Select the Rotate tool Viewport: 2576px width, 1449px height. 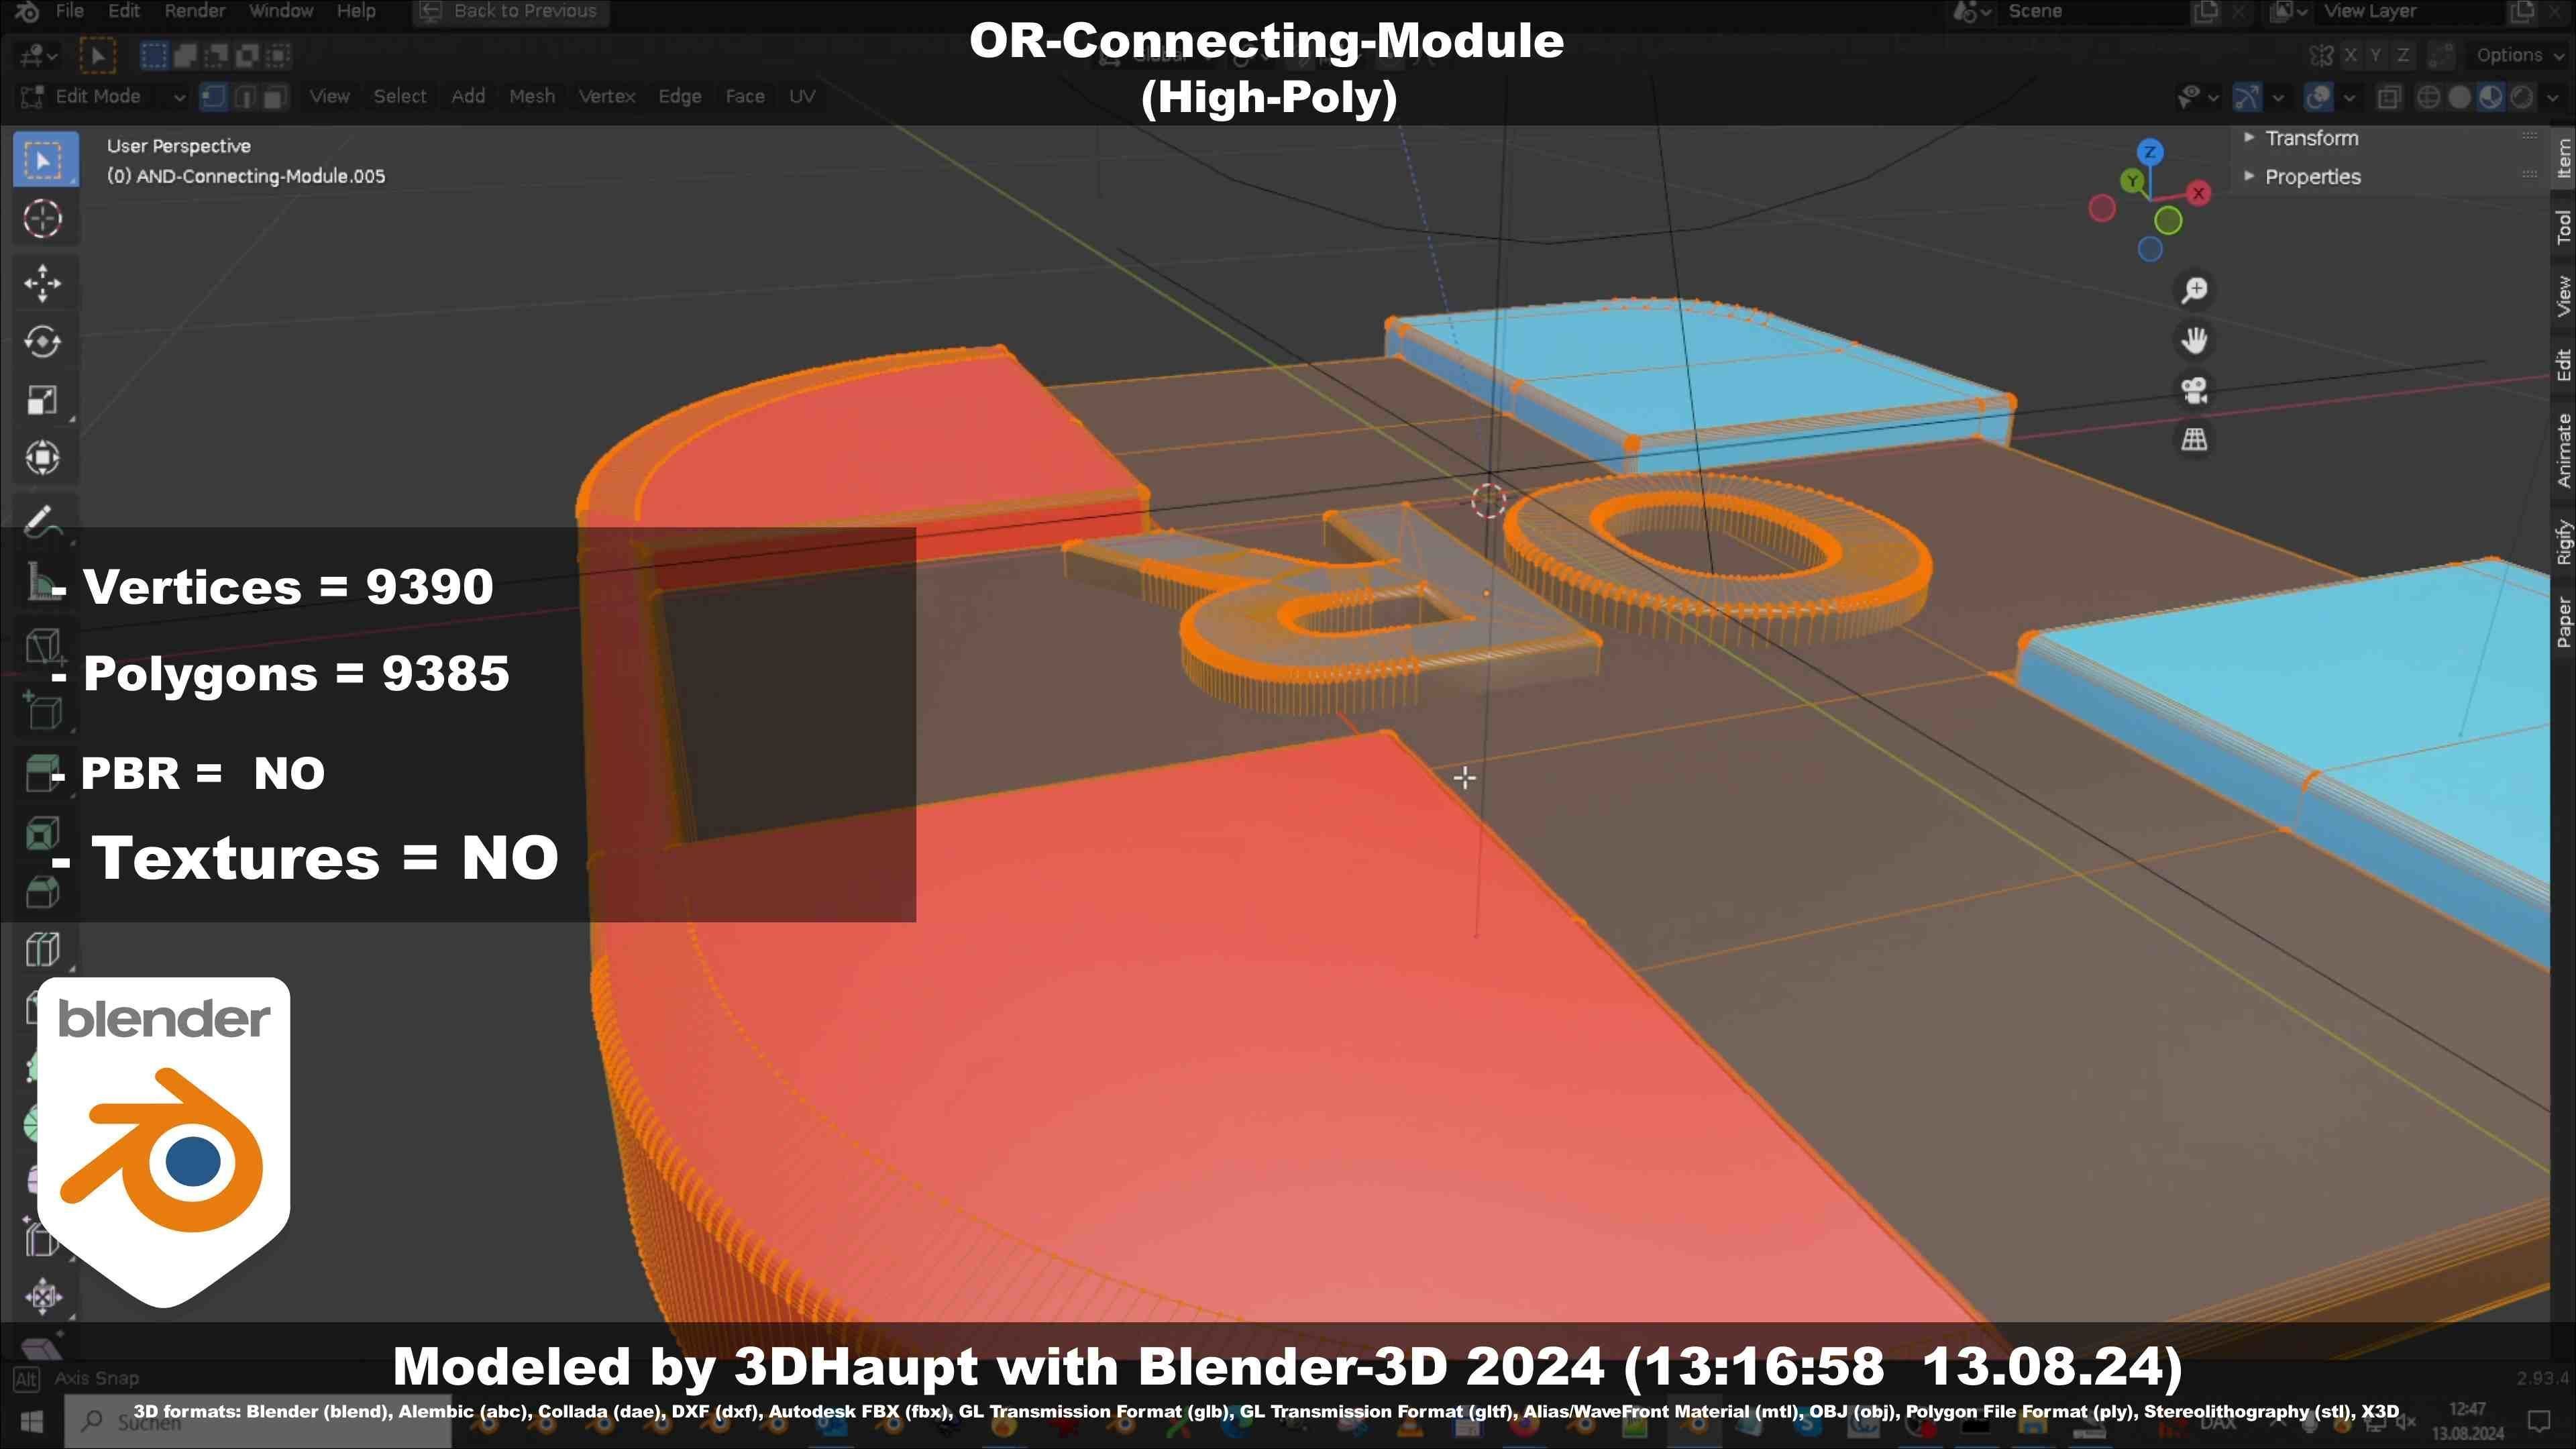click(x=43, y=341)
